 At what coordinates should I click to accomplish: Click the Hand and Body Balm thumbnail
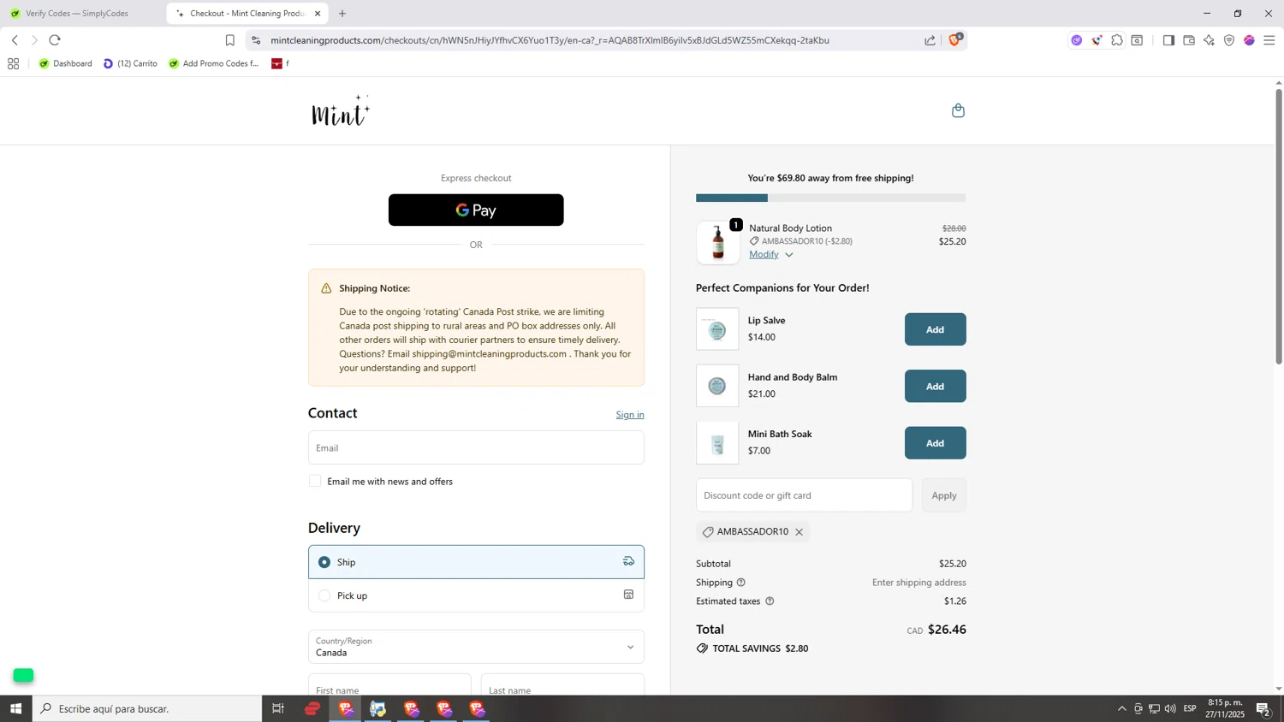click(717, 387)
